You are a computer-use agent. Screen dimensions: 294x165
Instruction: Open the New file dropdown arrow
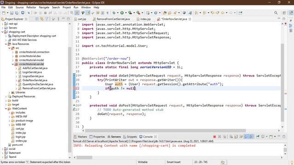[7, 13]
